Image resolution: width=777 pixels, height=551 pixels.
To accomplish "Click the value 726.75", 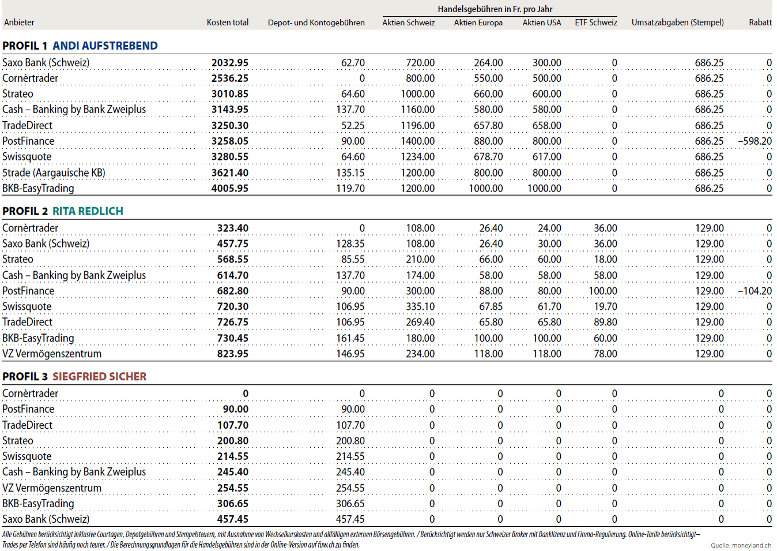I will coord(233,323).
